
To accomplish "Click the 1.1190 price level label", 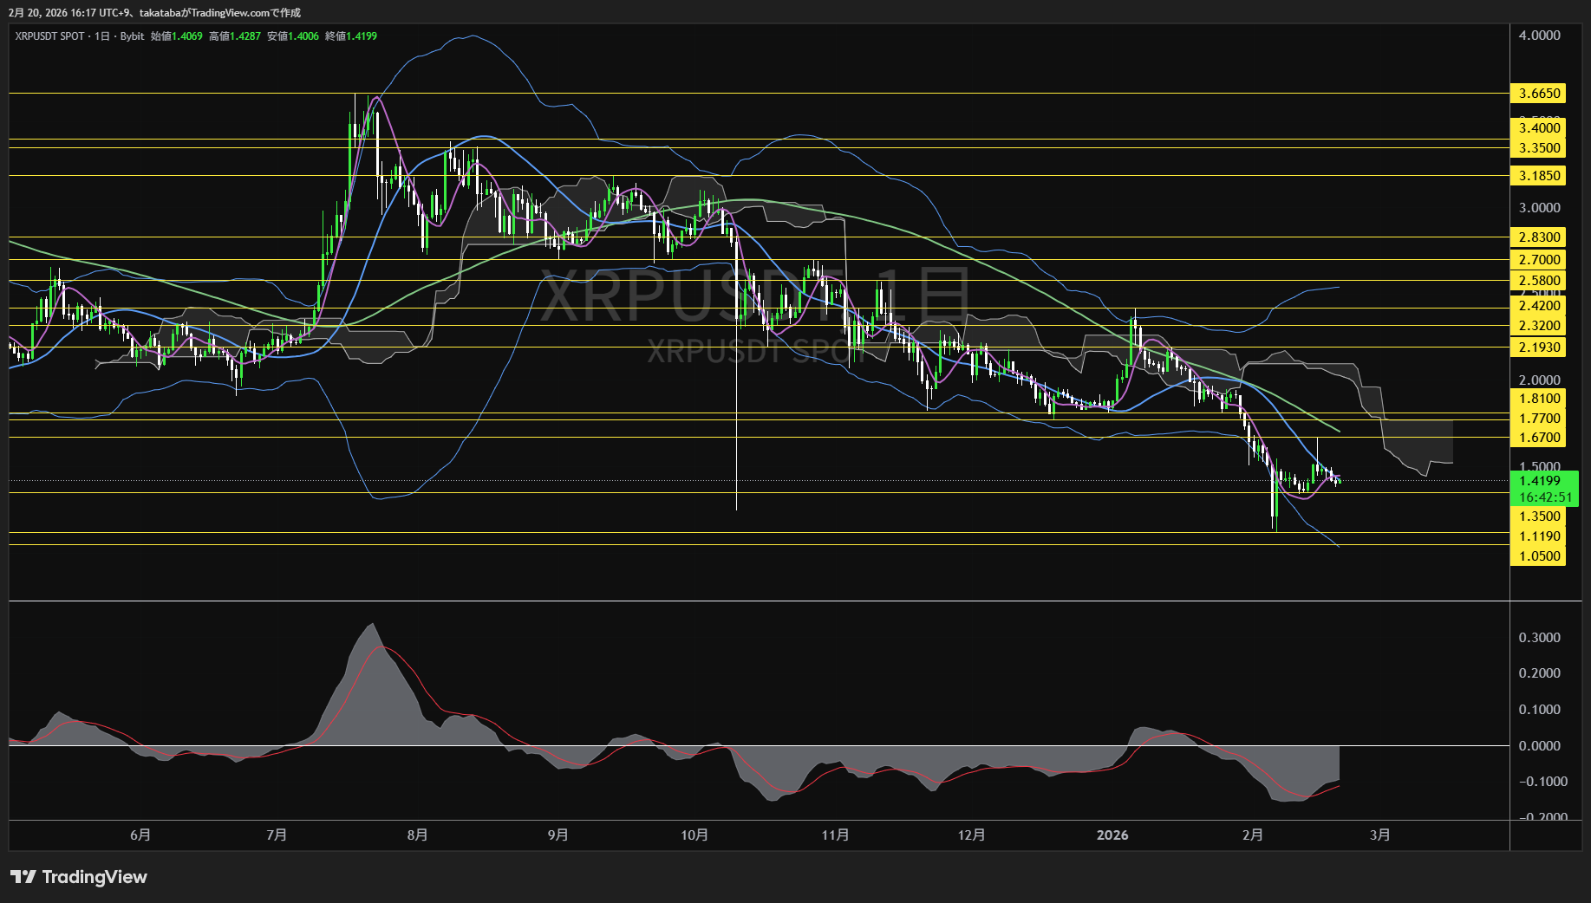I will click(1539, 536).
